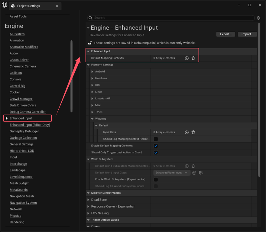Collapse the Windows platform row
The image size is (266, 232).
92,119
